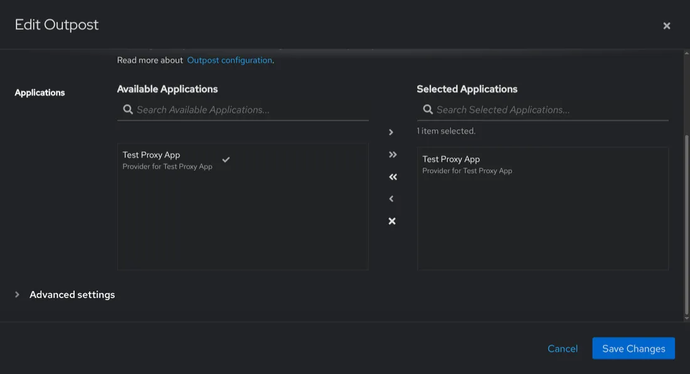Click the dialog's vertical scrollbar
The height and width of the screenshot is (374, 690).
[x=686, y=224]
